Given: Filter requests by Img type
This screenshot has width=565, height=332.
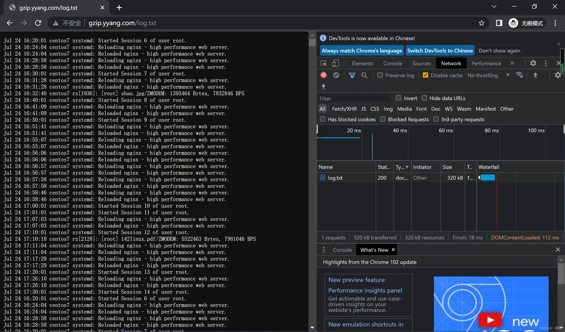Looking at the screenshot, I should (388, 109).
